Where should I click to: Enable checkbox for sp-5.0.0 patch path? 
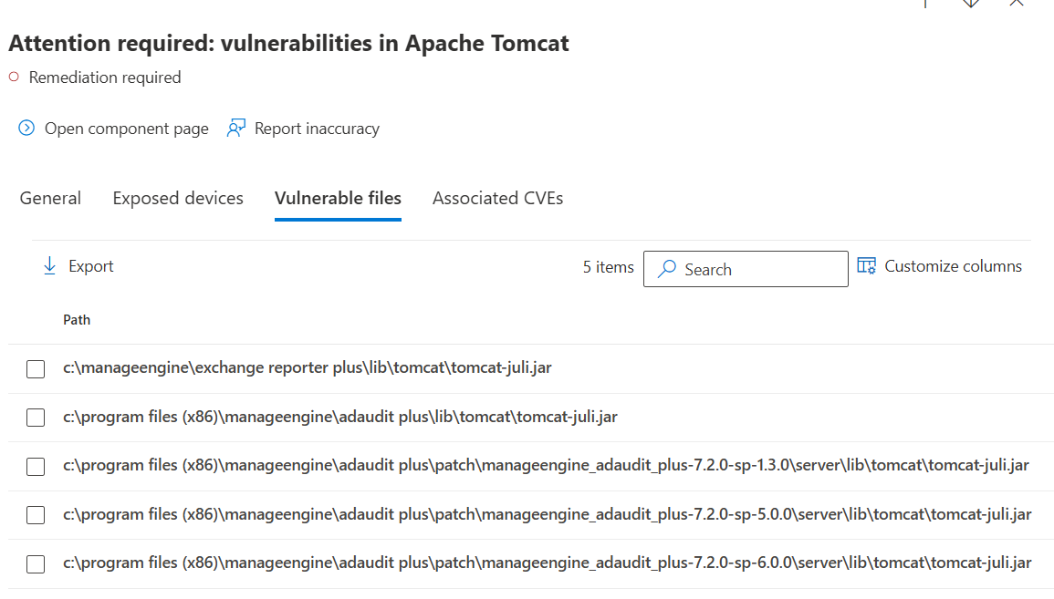(36, 515)
